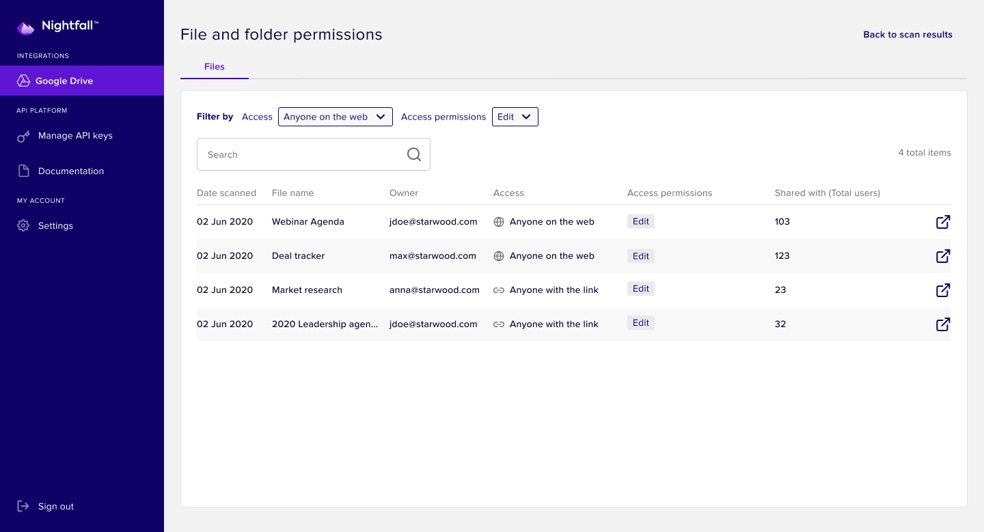Switch to the Files tab
The height and width of the screenshot is (532, 984).
214,66
